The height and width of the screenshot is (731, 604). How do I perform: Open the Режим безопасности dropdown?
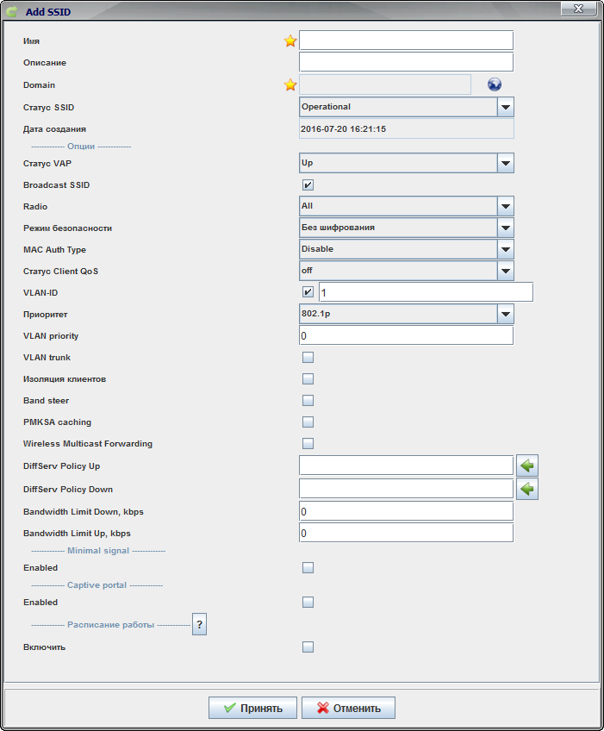pyautogui.click(x=506, y=228)
